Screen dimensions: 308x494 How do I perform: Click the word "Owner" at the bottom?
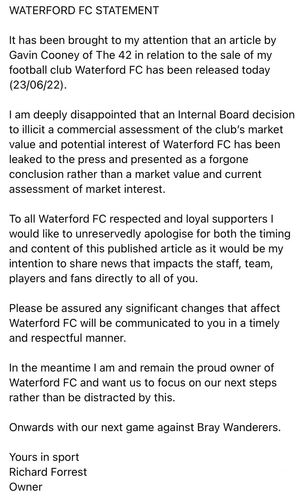(x=26, y=487)
